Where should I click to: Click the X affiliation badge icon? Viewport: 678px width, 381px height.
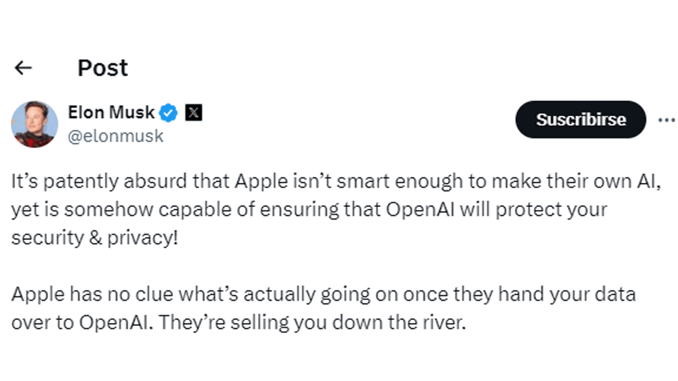coord(194,113)
